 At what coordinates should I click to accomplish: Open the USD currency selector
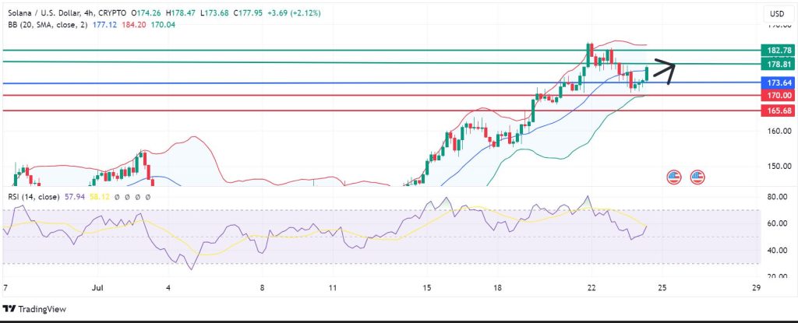[777, 14]
